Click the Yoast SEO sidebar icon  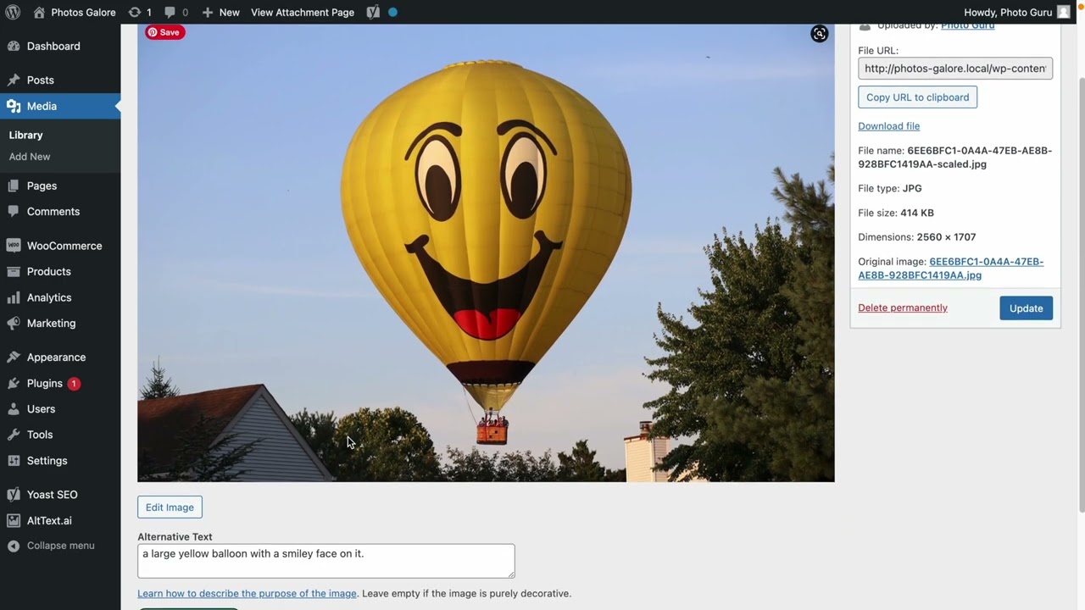point(14,494)
